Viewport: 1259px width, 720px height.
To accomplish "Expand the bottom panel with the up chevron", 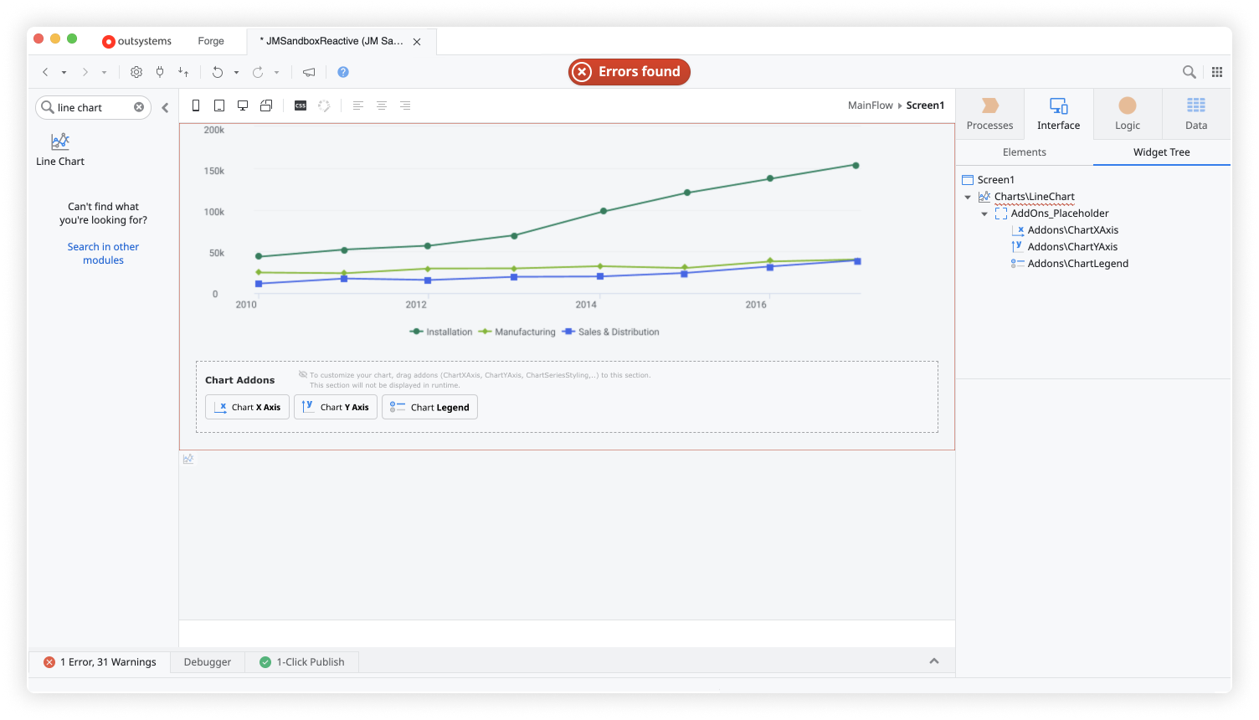I will pos(934,661).
